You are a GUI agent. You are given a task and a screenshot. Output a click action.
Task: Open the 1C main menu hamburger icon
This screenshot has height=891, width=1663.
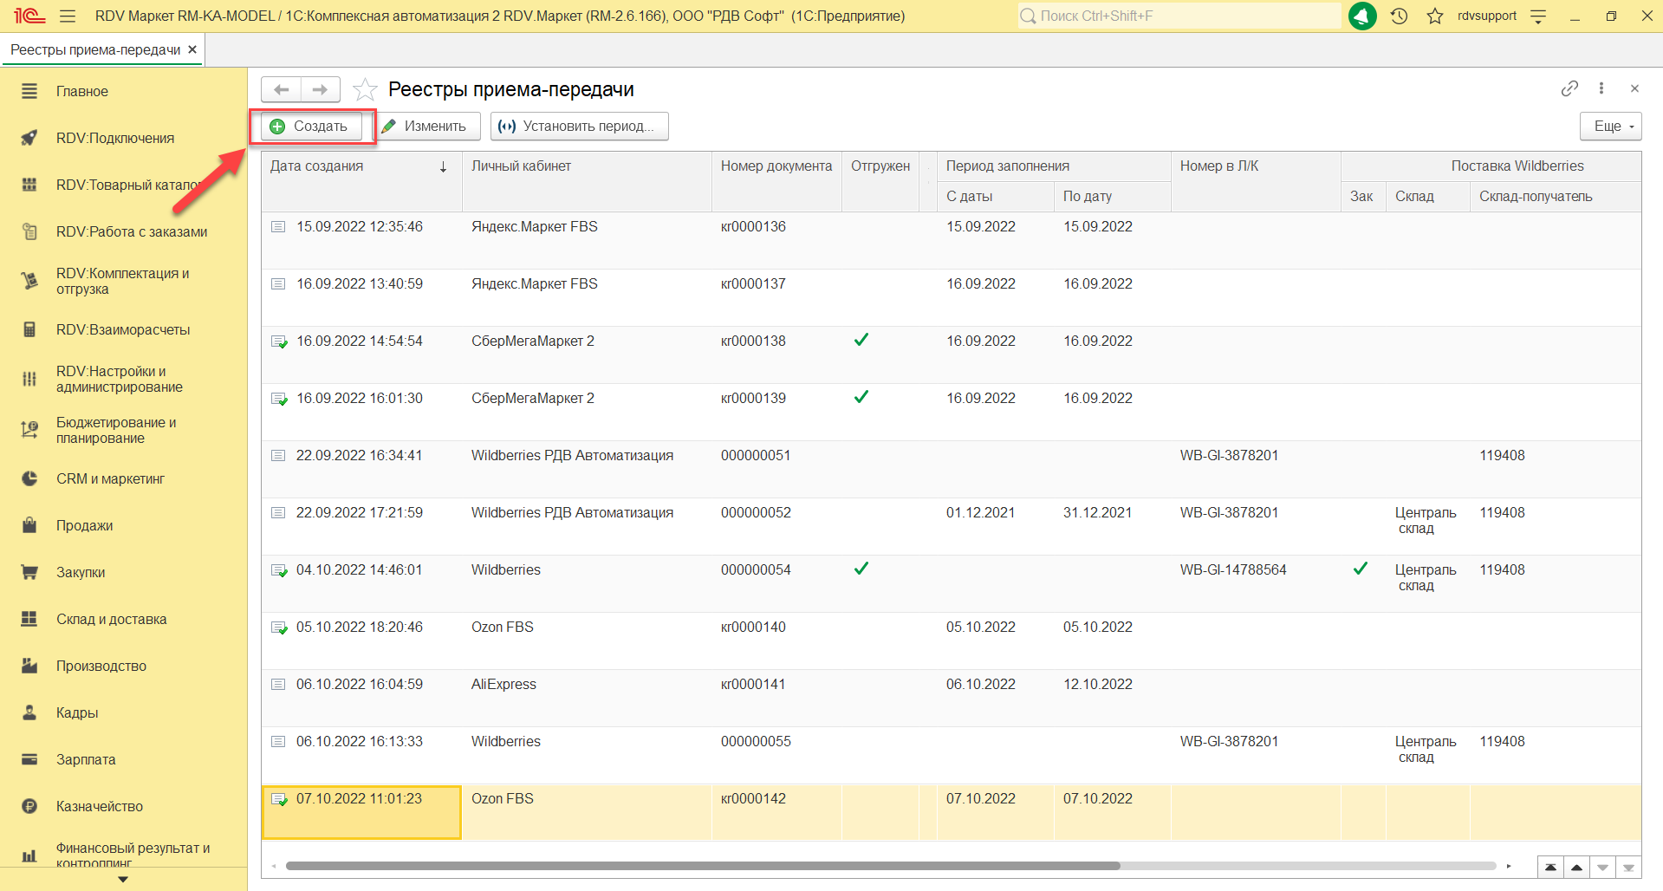pyautogui.click(x=68, y=16)
